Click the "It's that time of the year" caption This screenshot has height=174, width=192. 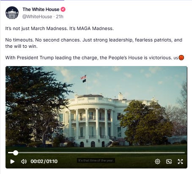click(x=96, y=160)
